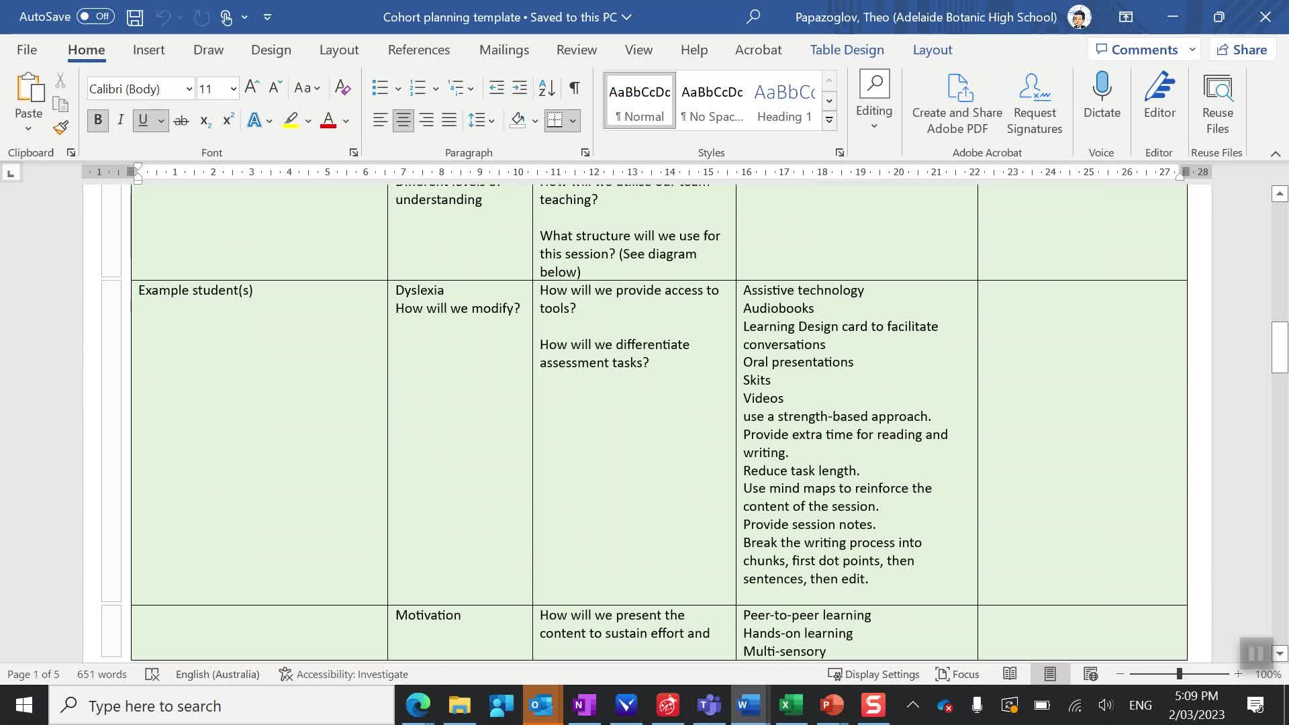Expand the line spacing options

tap(491, 121)
